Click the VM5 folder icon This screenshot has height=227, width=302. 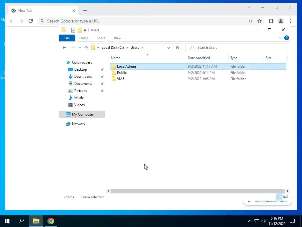pyautogui.click(x=114, y=79)
